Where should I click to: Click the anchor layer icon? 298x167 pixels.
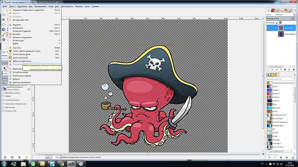click(289, 70)
